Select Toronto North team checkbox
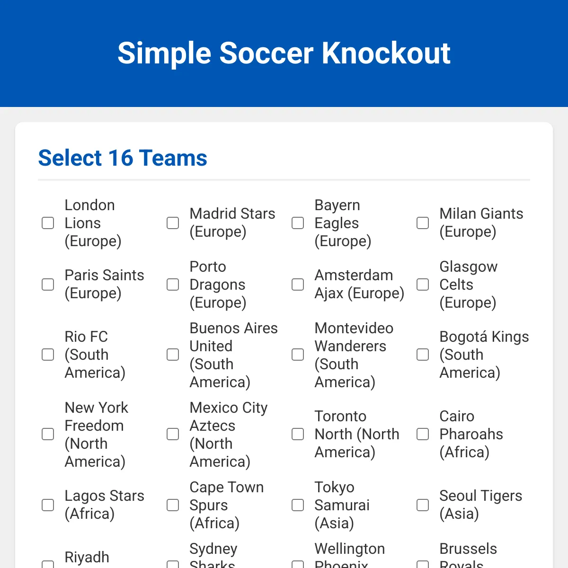 point(298,434)
